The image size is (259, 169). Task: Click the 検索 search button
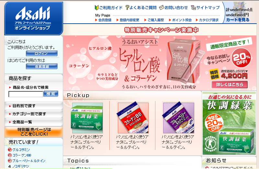point(51,94)
